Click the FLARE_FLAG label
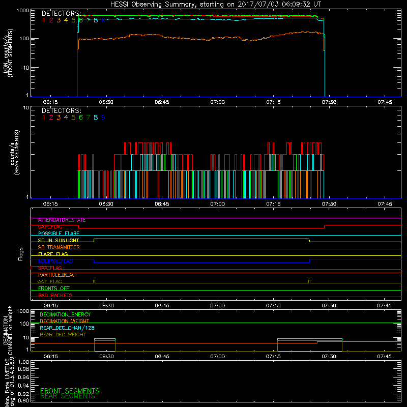Image resolution: width=407 pixels, height=407 pixels. pos(53,254)
